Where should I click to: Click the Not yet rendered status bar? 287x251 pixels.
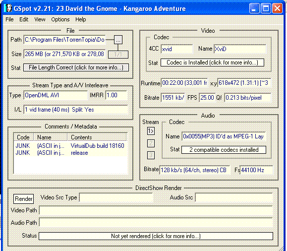(x=156, y=236)
